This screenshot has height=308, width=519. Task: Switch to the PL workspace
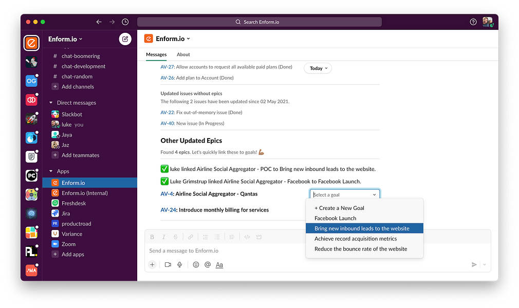[31, 252]
